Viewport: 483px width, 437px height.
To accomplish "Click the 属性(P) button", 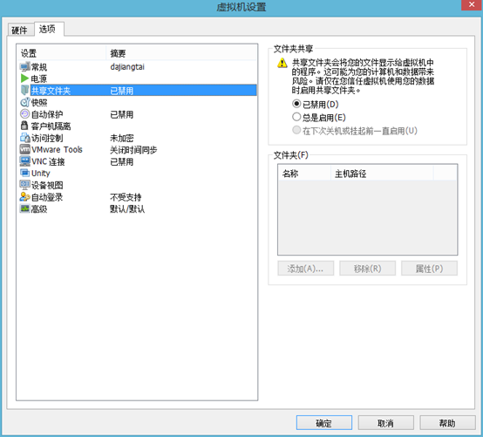I will (430, 269).
